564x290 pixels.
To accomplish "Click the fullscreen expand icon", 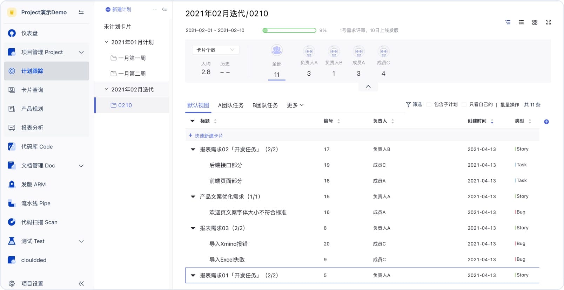I will (548, 22).
